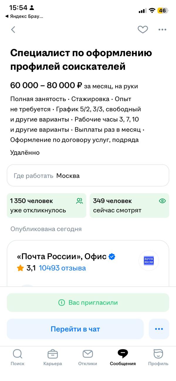176x381 pixels.
Task: Switch to the Поиск tab
Action: (x=18, y=357)
